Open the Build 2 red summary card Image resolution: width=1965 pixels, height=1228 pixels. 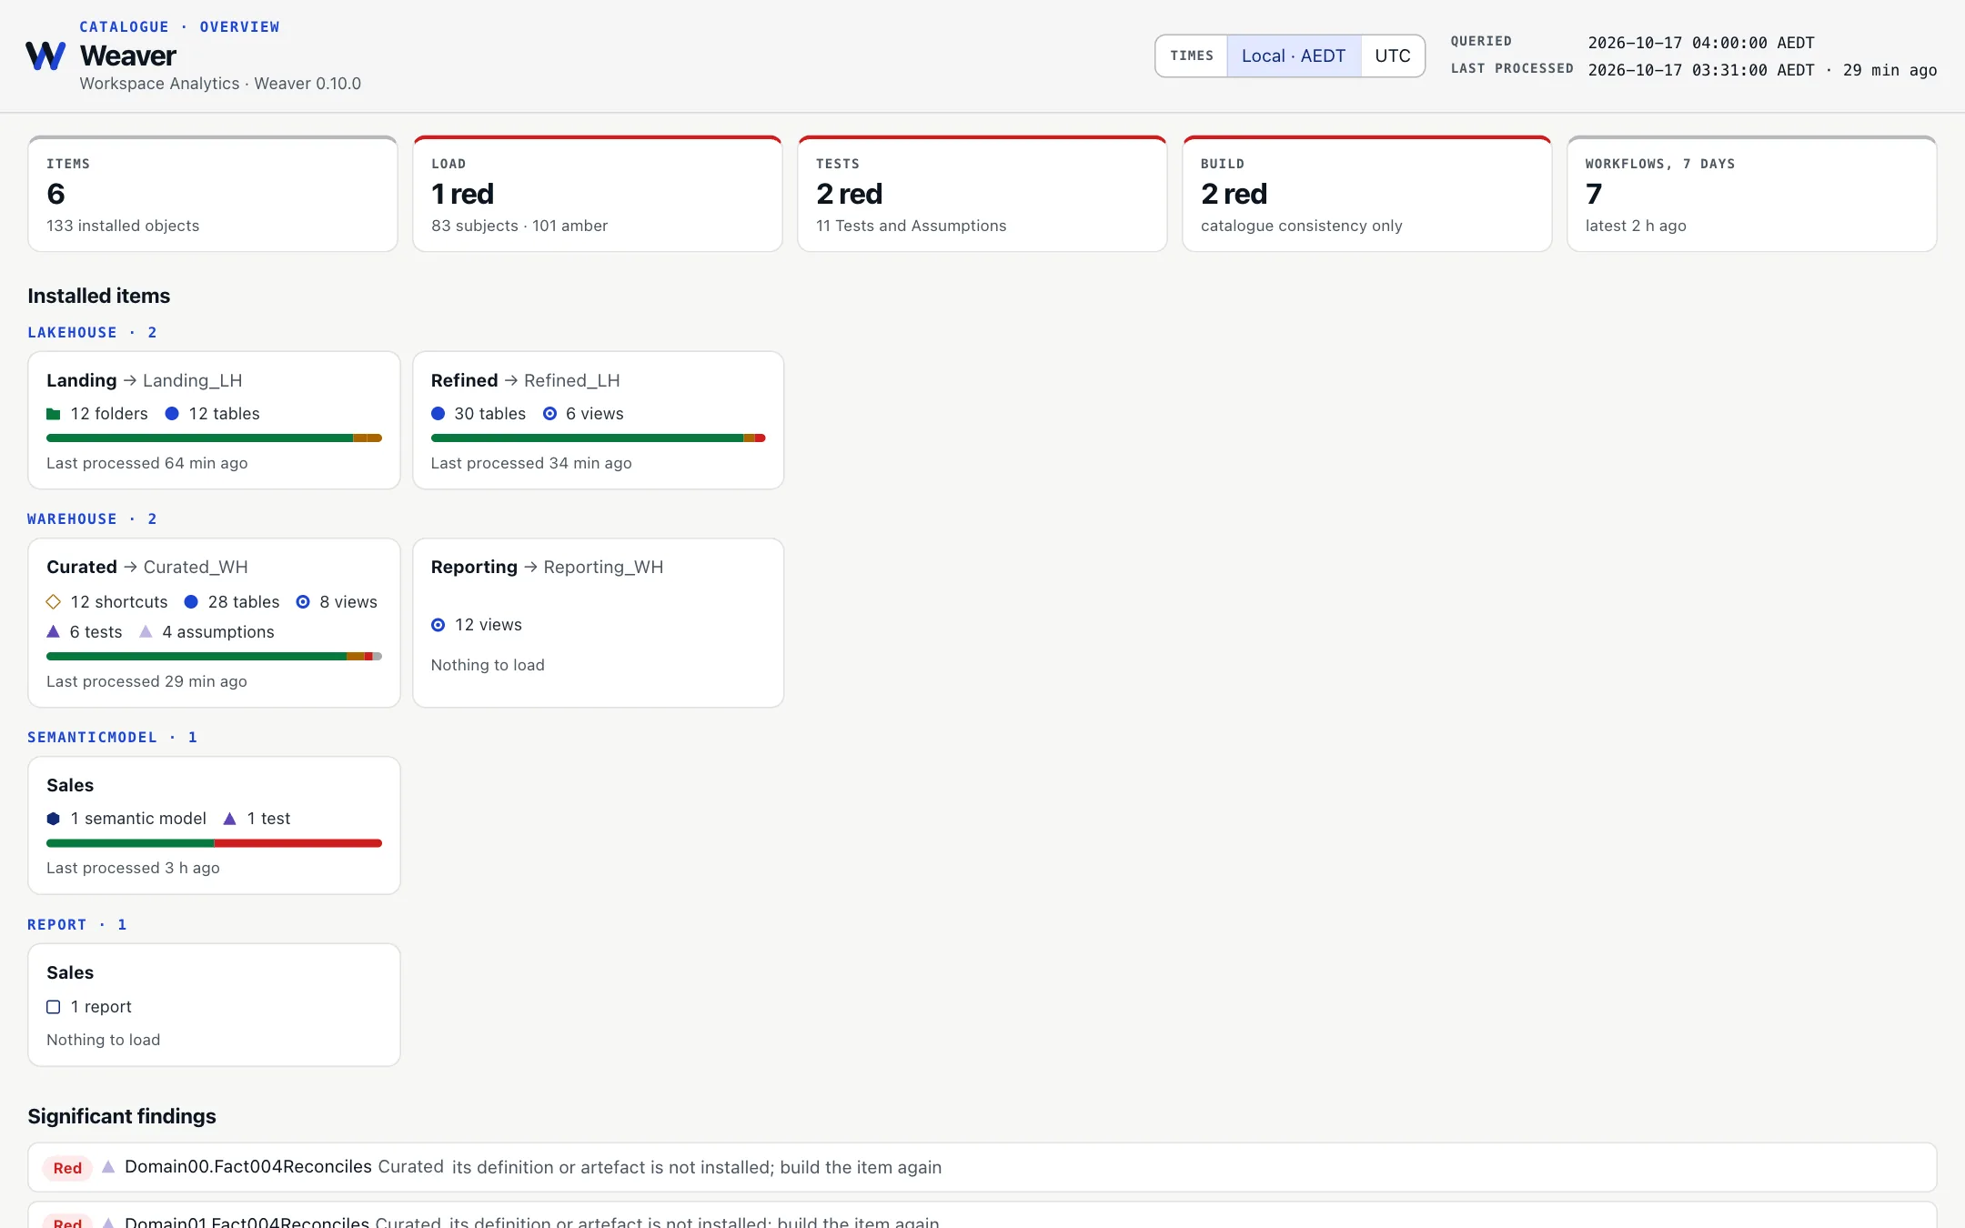(1367, 194)
